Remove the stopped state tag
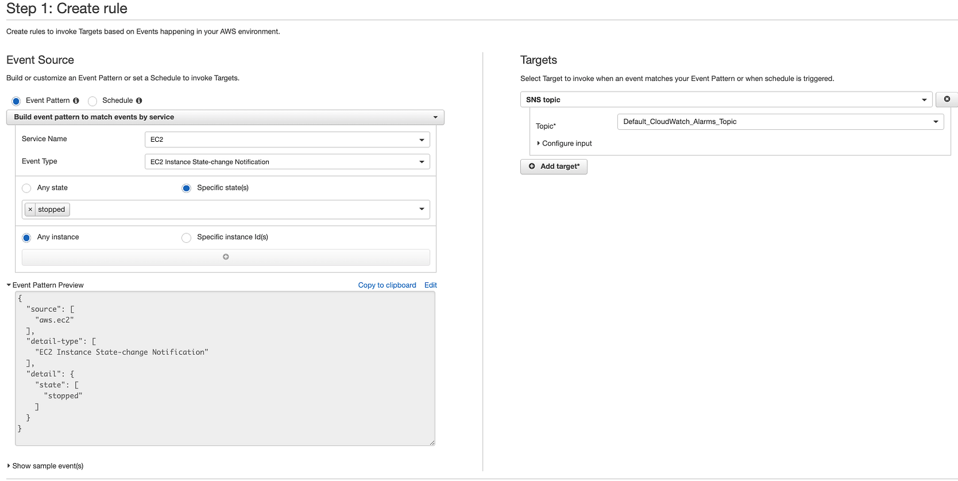The height and width of the screenshot is (481, 958). [x=31, y=209]
